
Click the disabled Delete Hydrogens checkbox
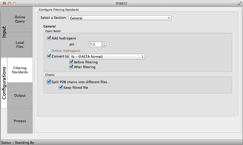point(49,51)
